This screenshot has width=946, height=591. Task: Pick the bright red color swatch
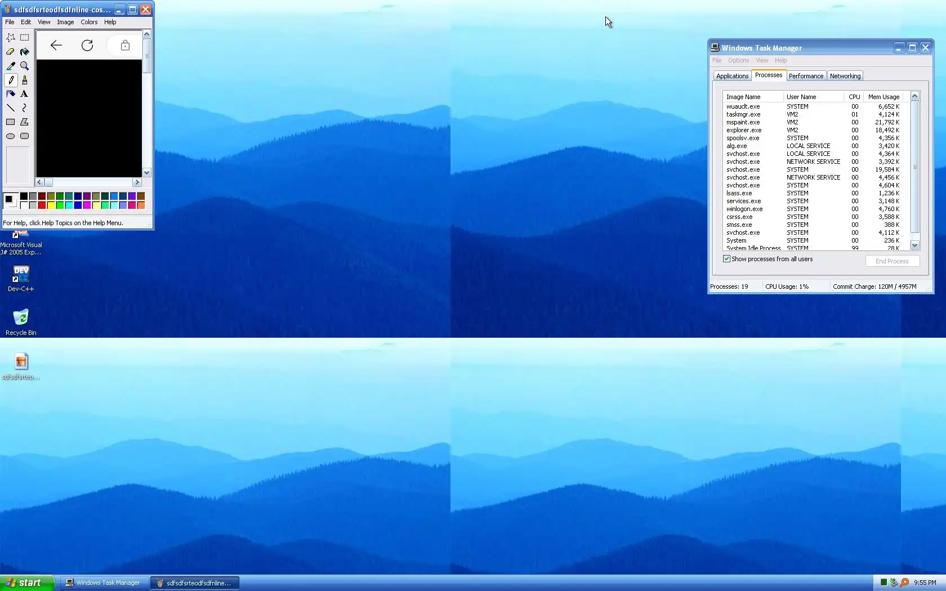(42, 205)
